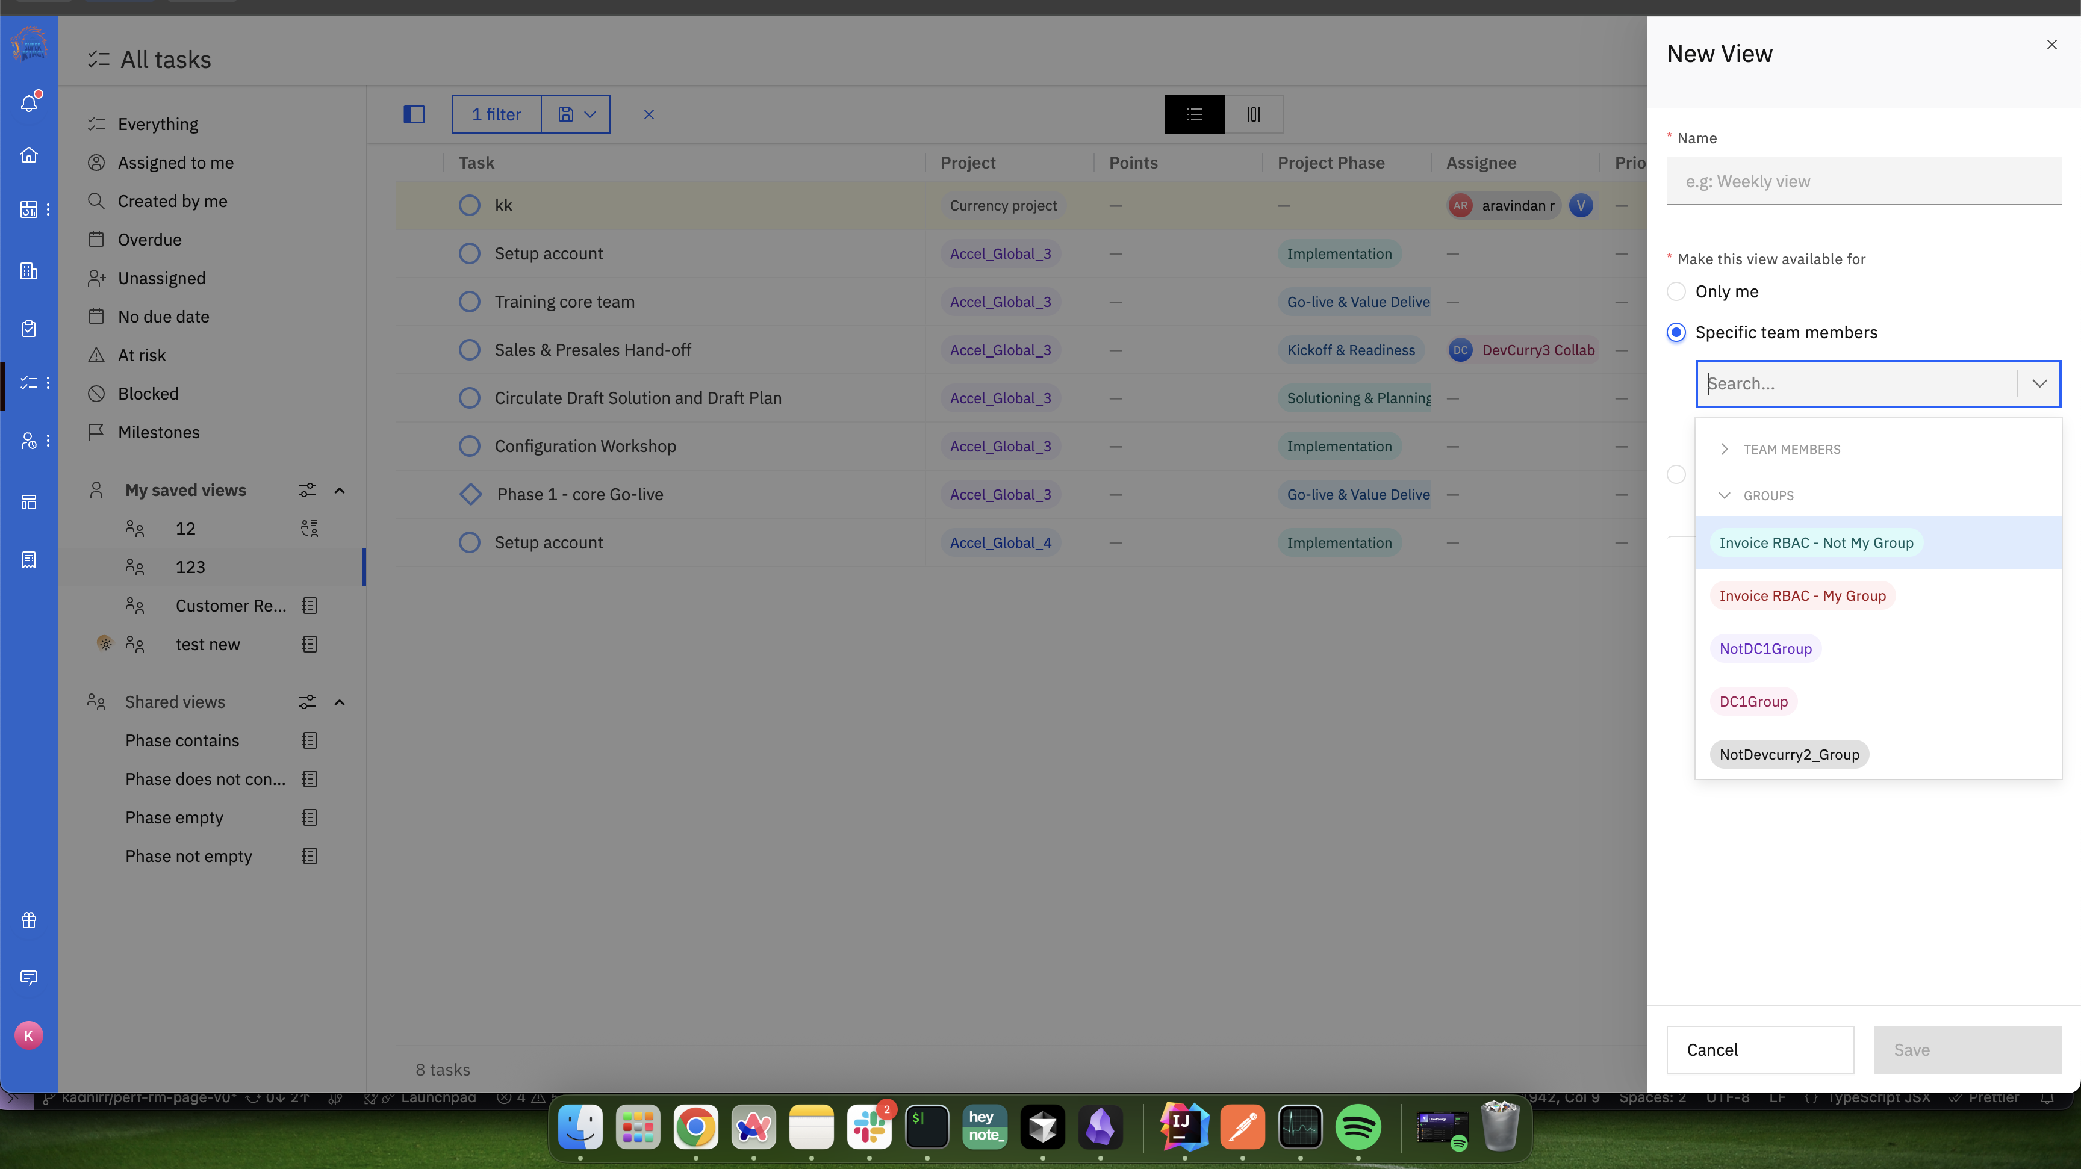The height and width of the screenshot is (1169, 2081).
Task: Open the save view dropdown arrow
Action: 589,114
